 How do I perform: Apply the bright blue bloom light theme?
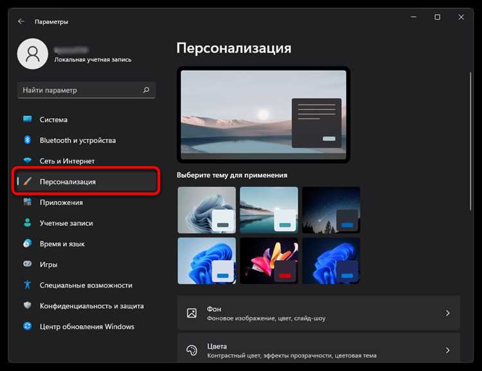pos(207,261)
